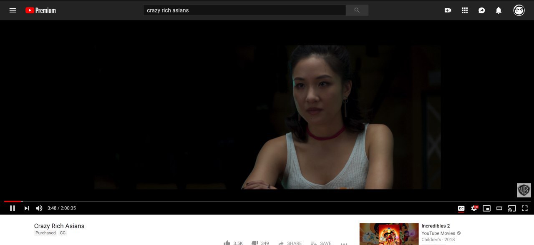This screenshot has width=534, height=245.
Task: Click the Warner Bros channel watermark
Action: 524,190
